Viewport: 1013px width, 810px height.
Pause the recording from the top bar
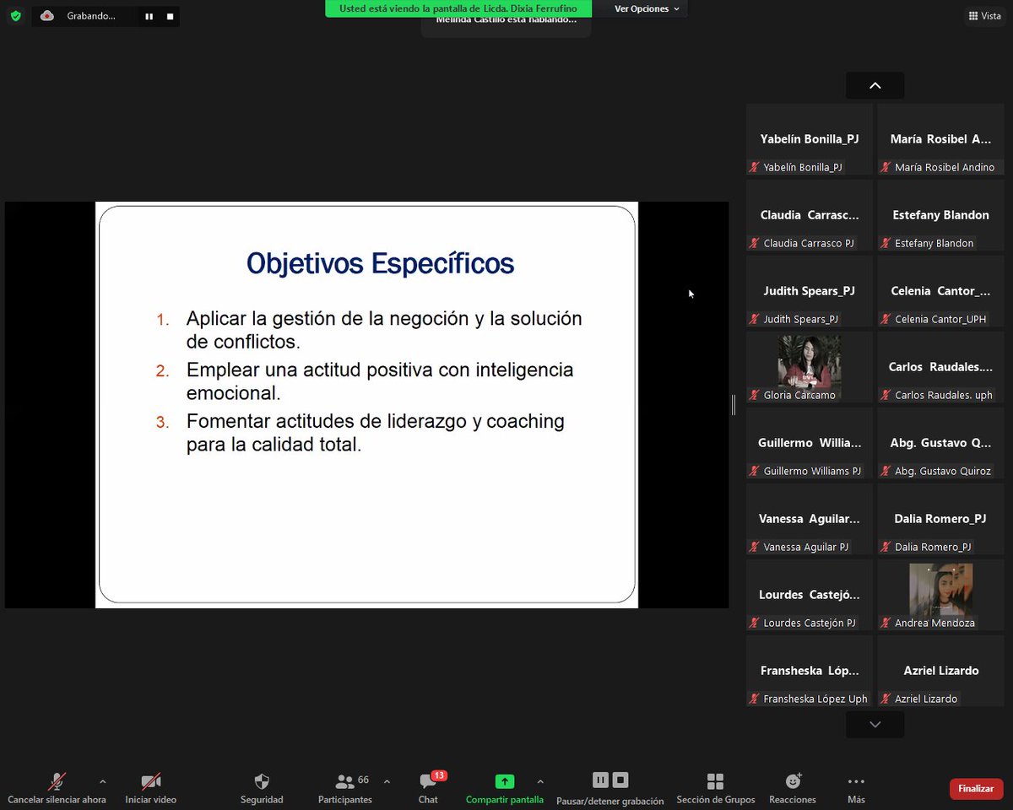tap(149, 16)
